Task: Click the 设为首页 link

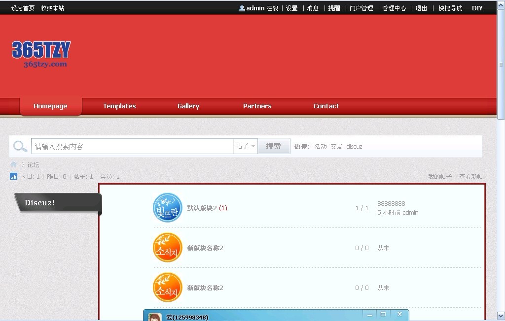Action: [x=23, y=8]
